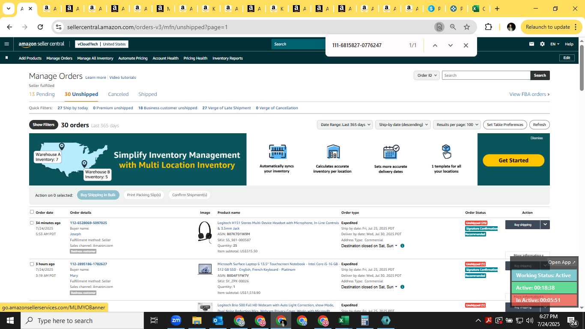Viewport: 585px width, 329px height.
Task: Open a new browser tab
Action: coord(497,9)
